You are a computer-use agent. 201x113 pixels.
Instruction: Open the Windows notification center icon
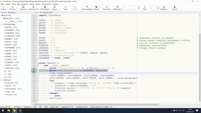click(x=197, y=110)
